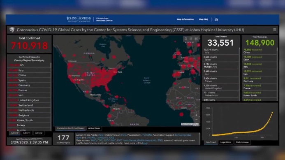Select China in confirmed cases list

[x=29, y=75]
